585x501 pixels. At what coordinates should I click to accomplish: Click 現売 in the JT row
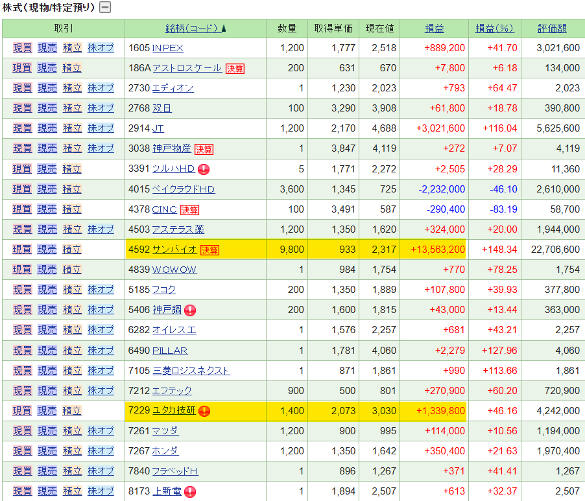(47, 128)
